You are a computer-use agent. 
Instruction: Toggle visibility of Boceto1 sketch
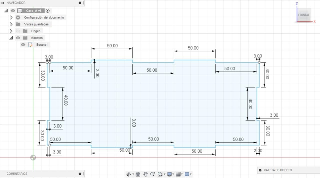pos(23,45)
